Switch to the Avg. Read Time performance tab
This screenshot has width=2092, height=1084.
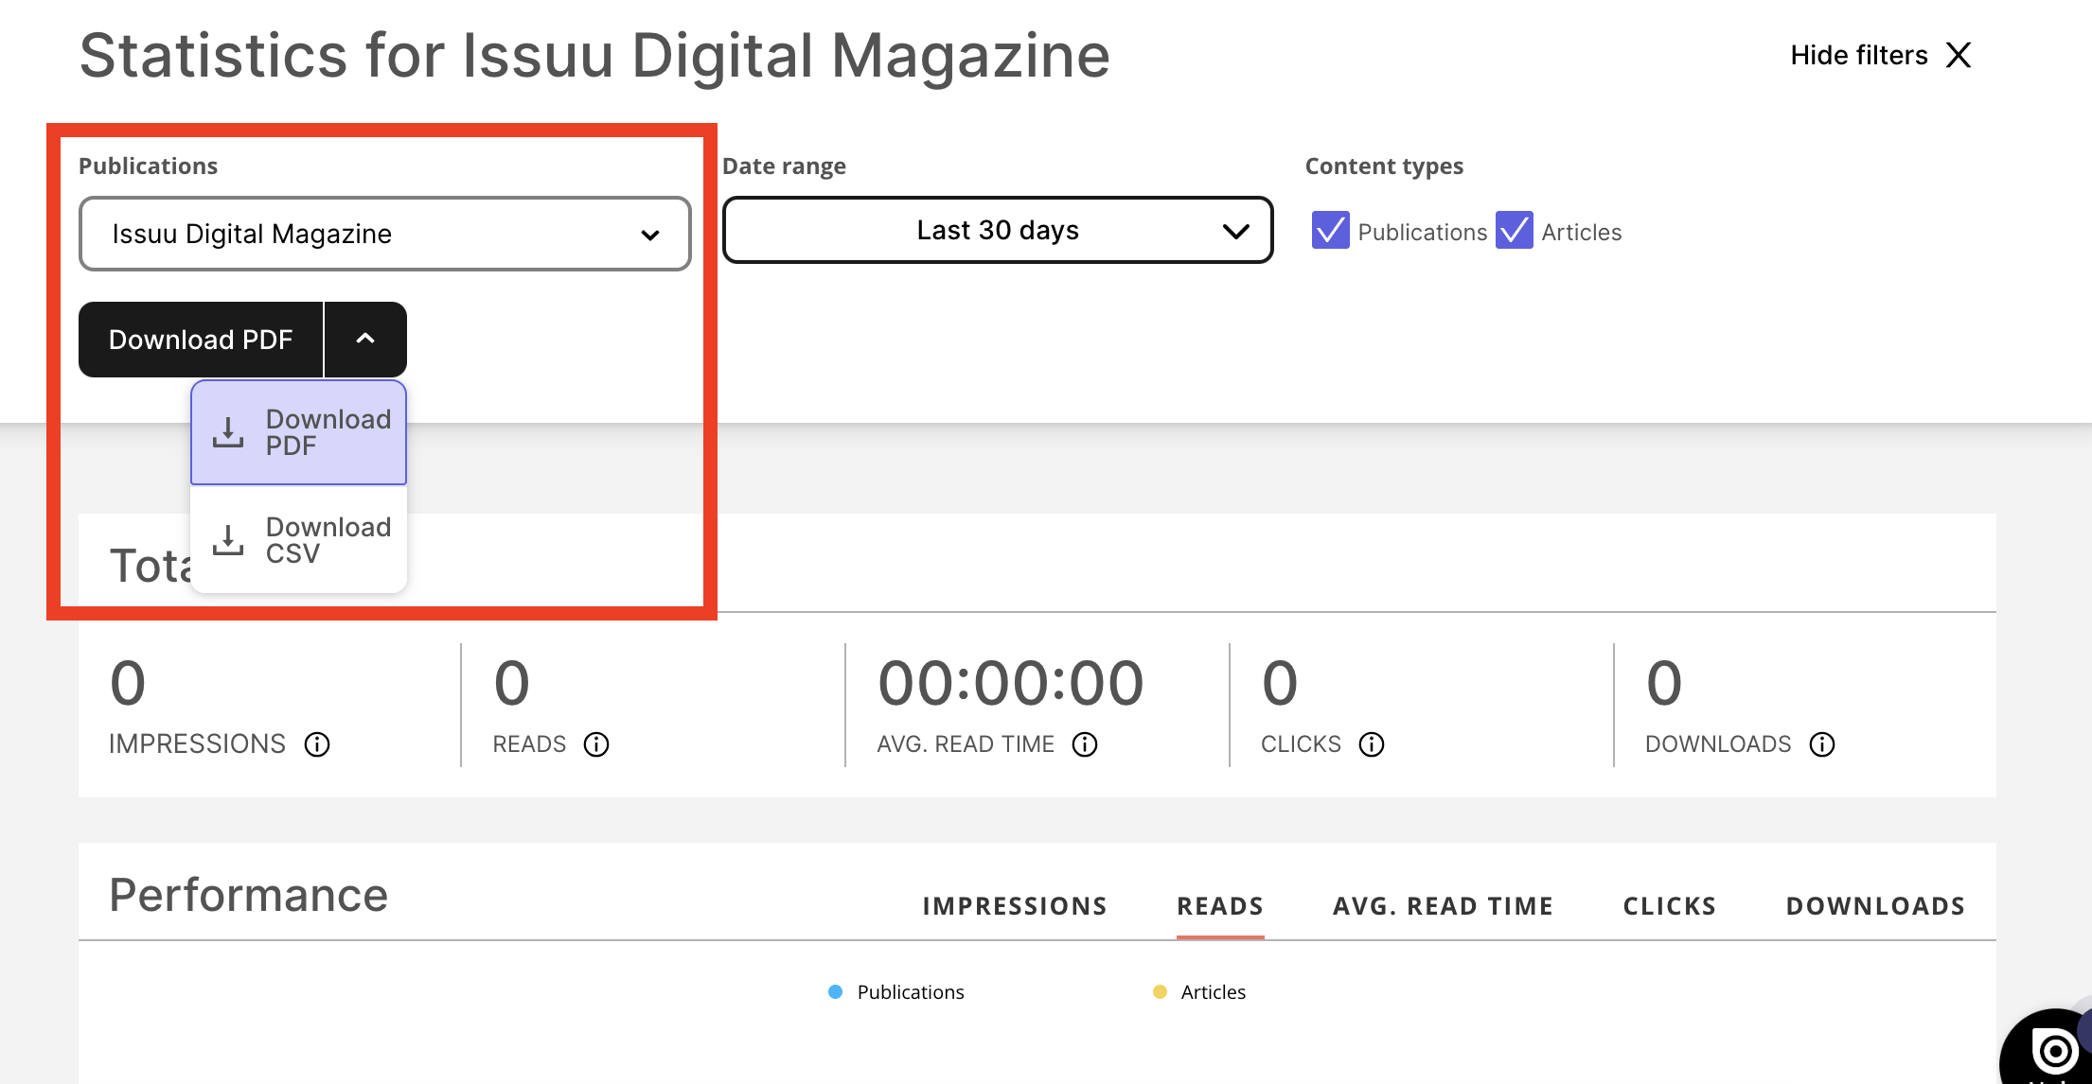[x=1443, y=906]
